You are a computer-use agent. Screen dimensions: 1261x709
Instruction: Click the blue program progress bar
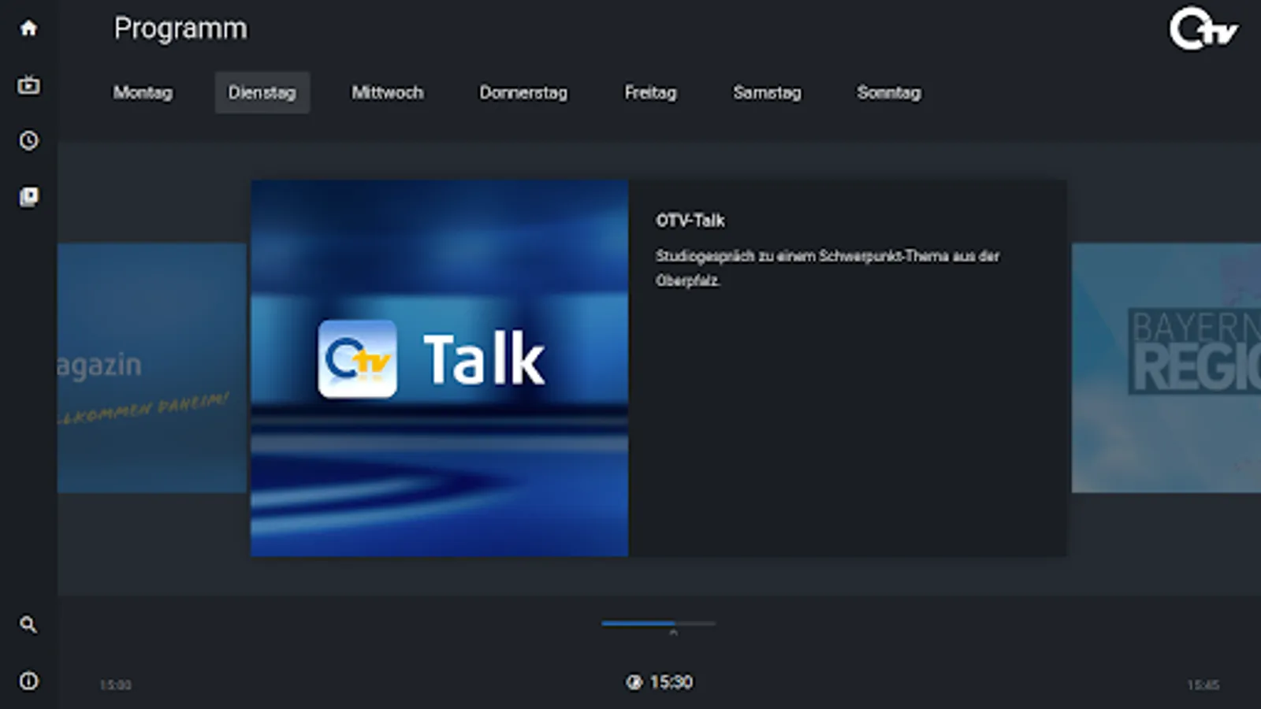pos(658,623)
